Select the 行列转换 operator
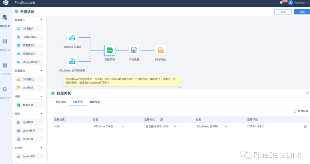Viewport: 310px width, 164px height. point(29,122)
